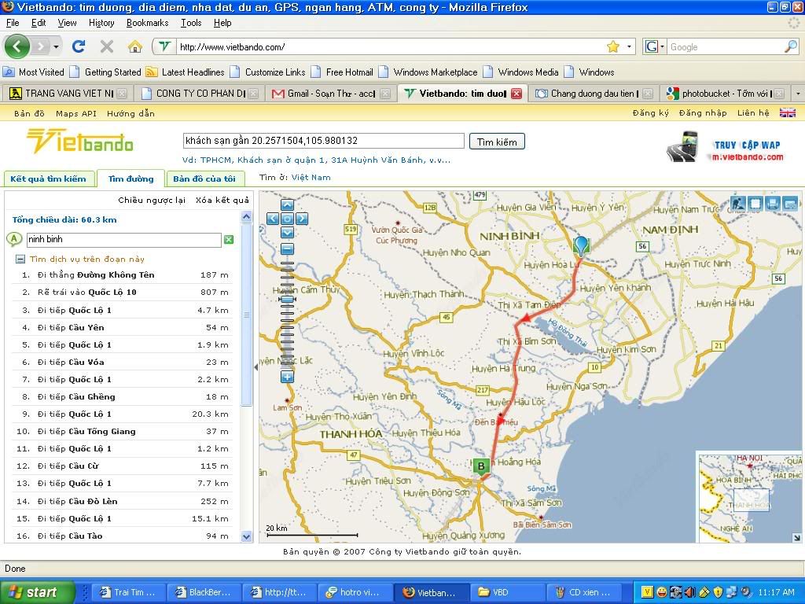Go to Firefox Home page icon
This screenshot has width=805, height=604.
[x=135, y=46]
